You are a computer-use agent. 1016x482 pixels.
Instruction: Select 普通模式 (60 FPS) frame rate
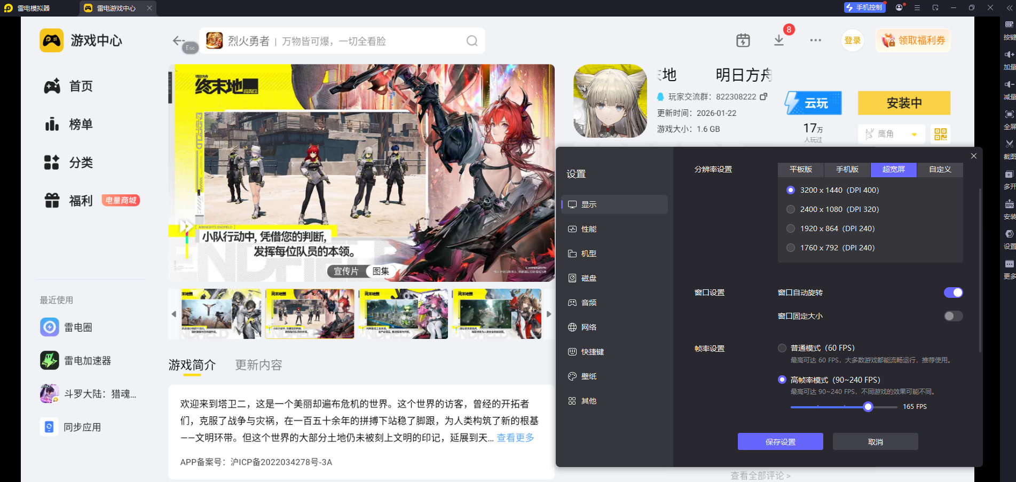(x=782, y=348)
